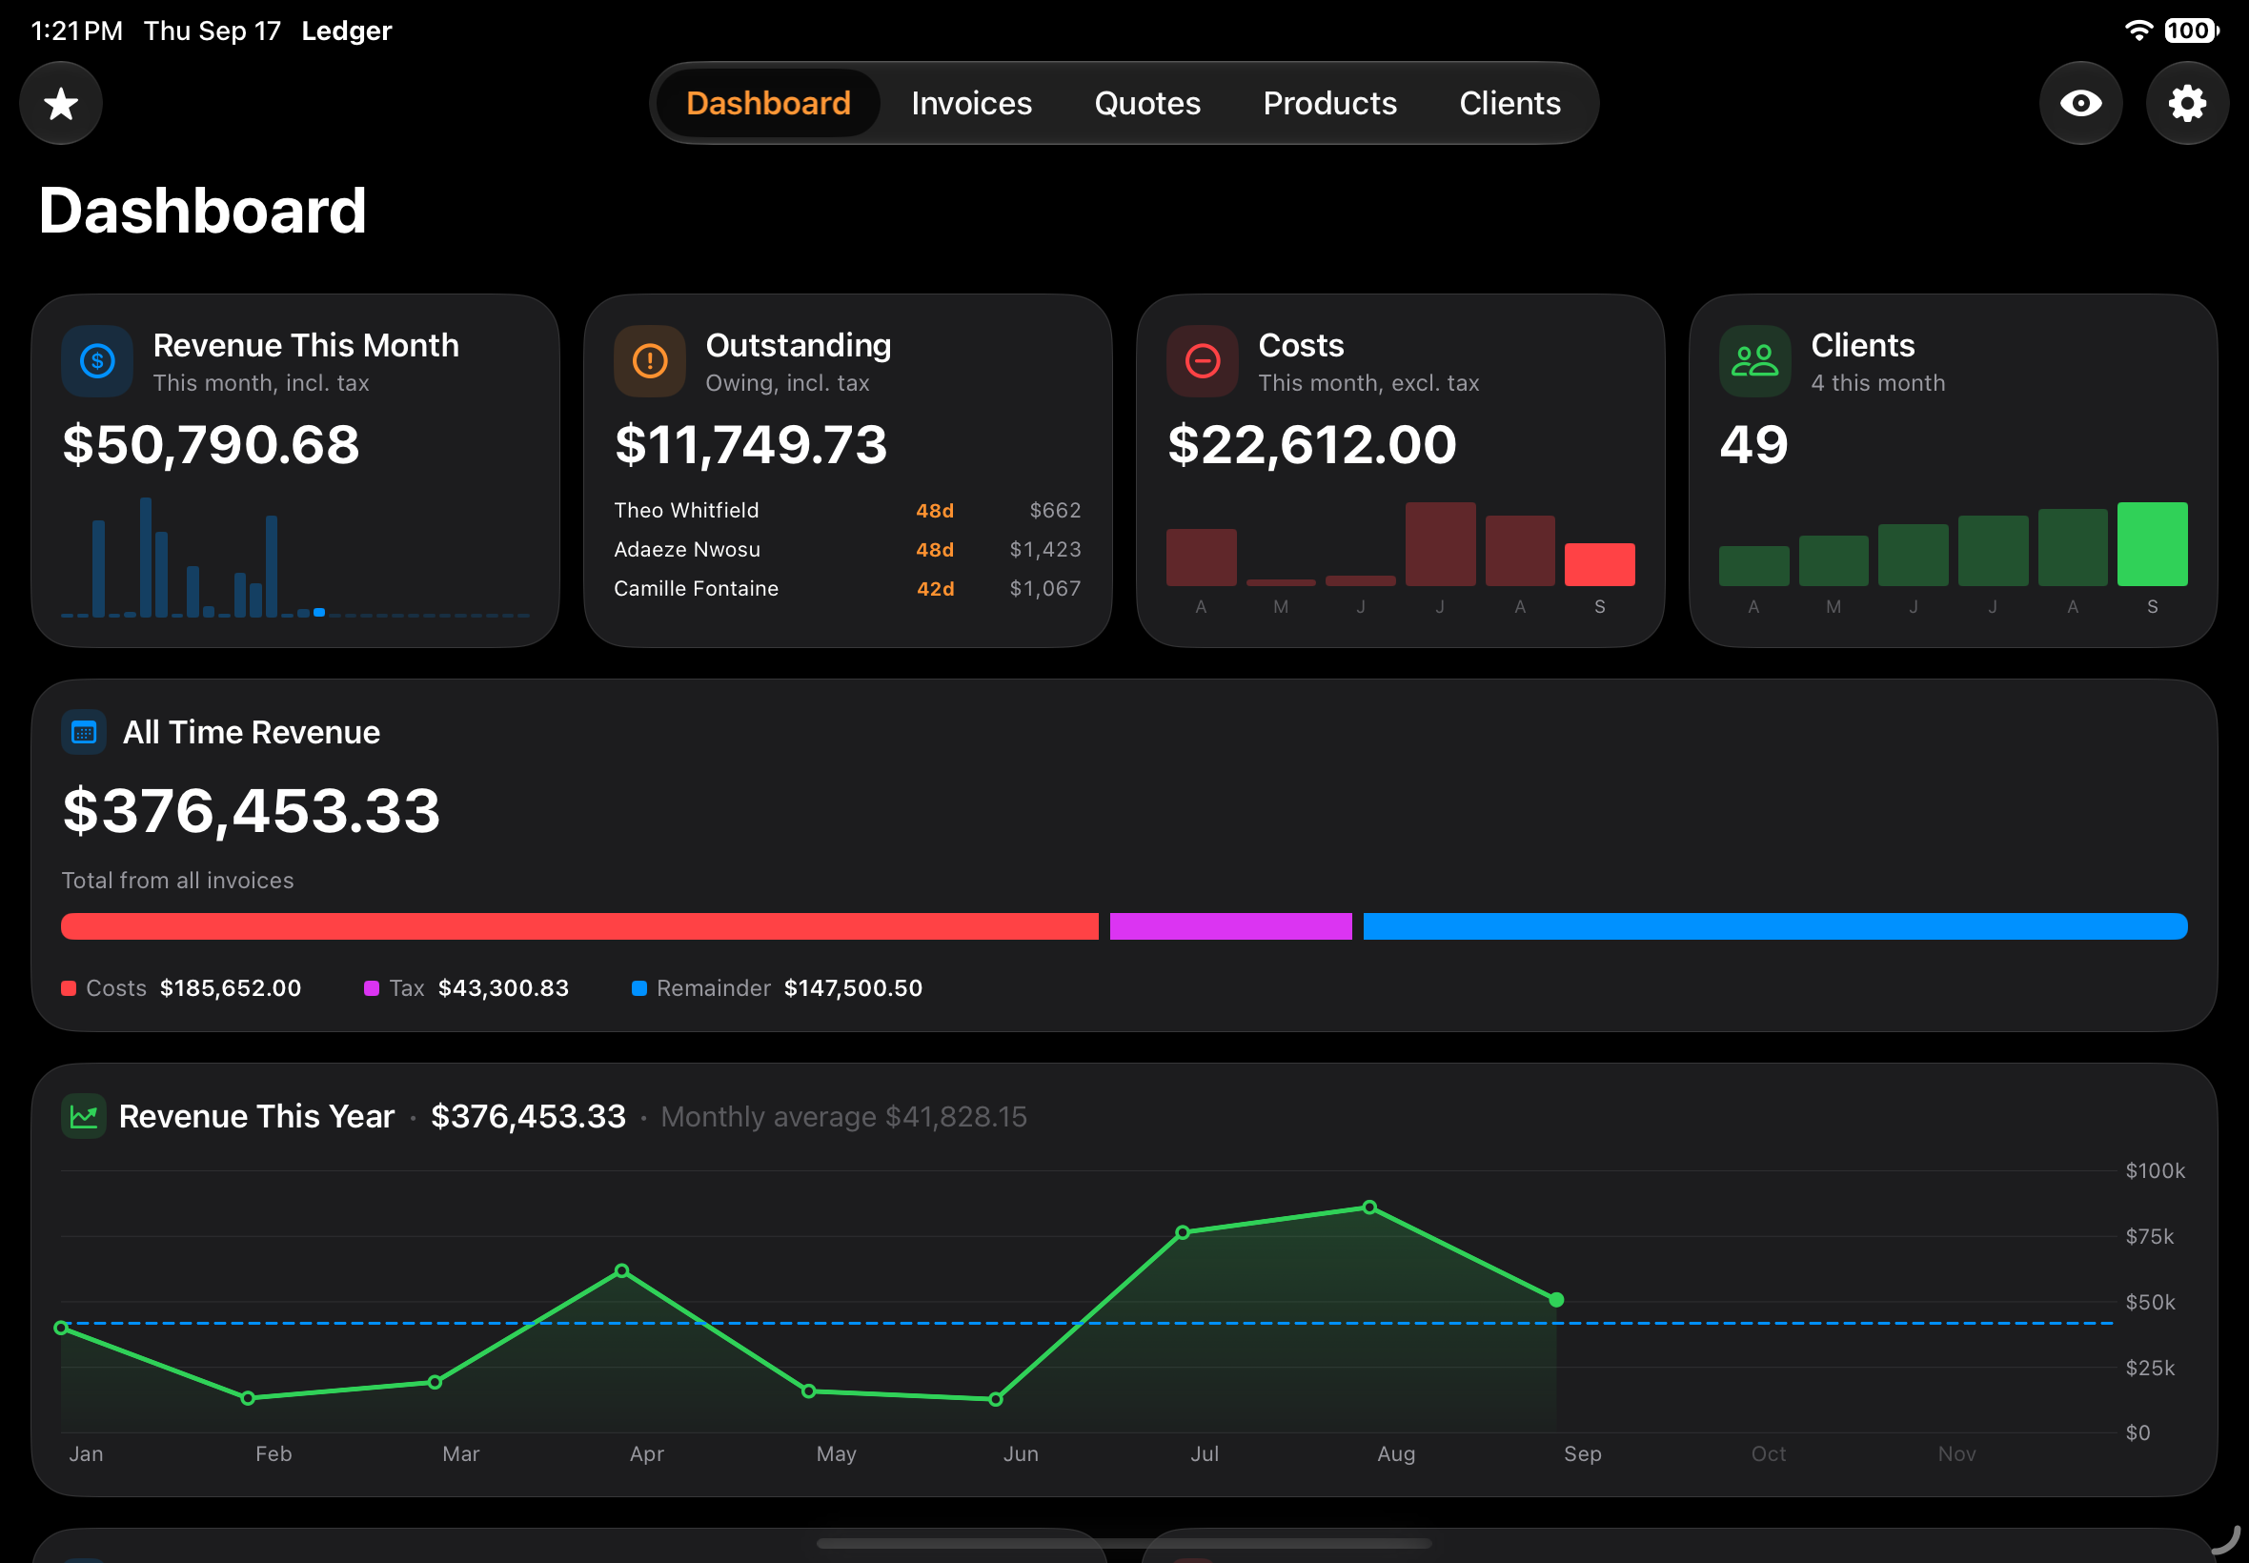Click the $376,453.33 All Time Revenue total
Image resolution: width=2249 pixels, height=1563 pixels.
(252, 811)
